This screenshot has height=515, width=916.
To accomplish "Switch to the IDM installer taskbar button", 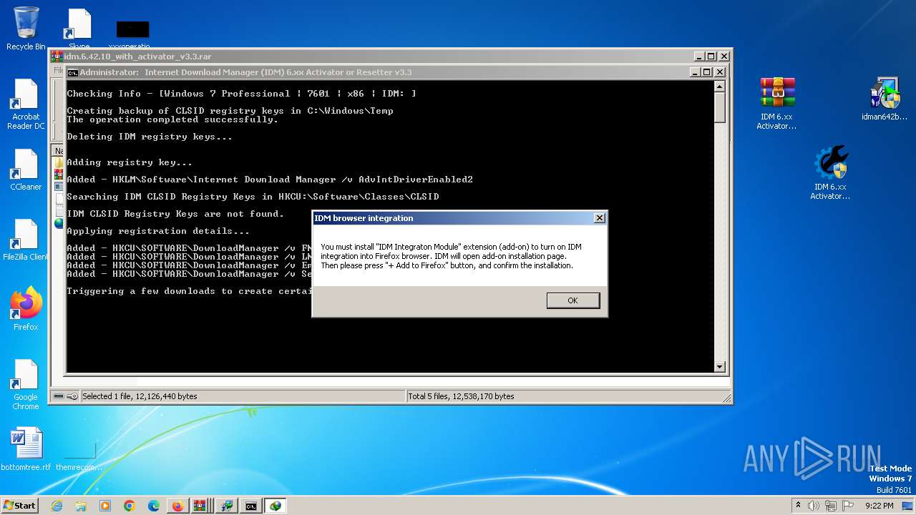I will coord(227,506).
